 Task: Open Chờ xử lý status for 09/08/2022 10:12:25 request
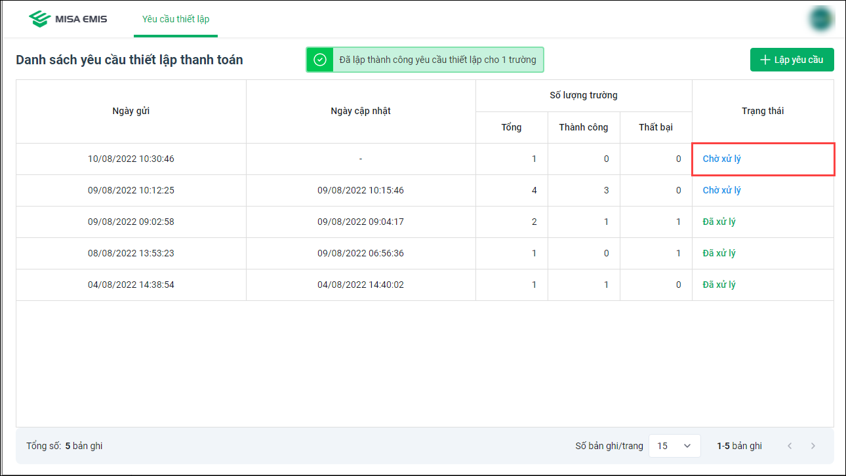[721, 190]
